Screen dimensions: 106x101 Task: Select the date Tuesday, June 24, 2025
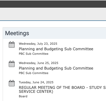click(x=36, y=82)
